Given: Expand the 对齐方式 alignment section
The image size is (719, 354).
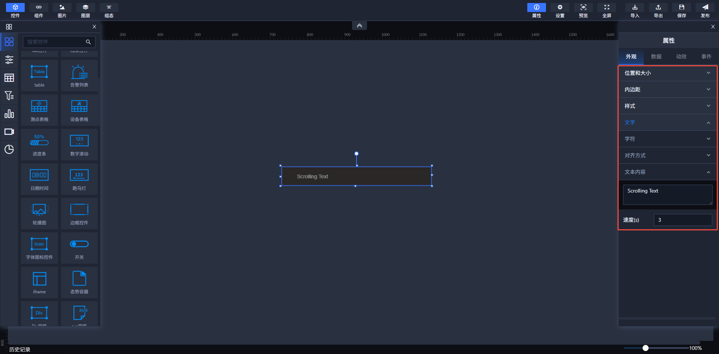Looking at the screenshot, I should (x=668, y=155).
